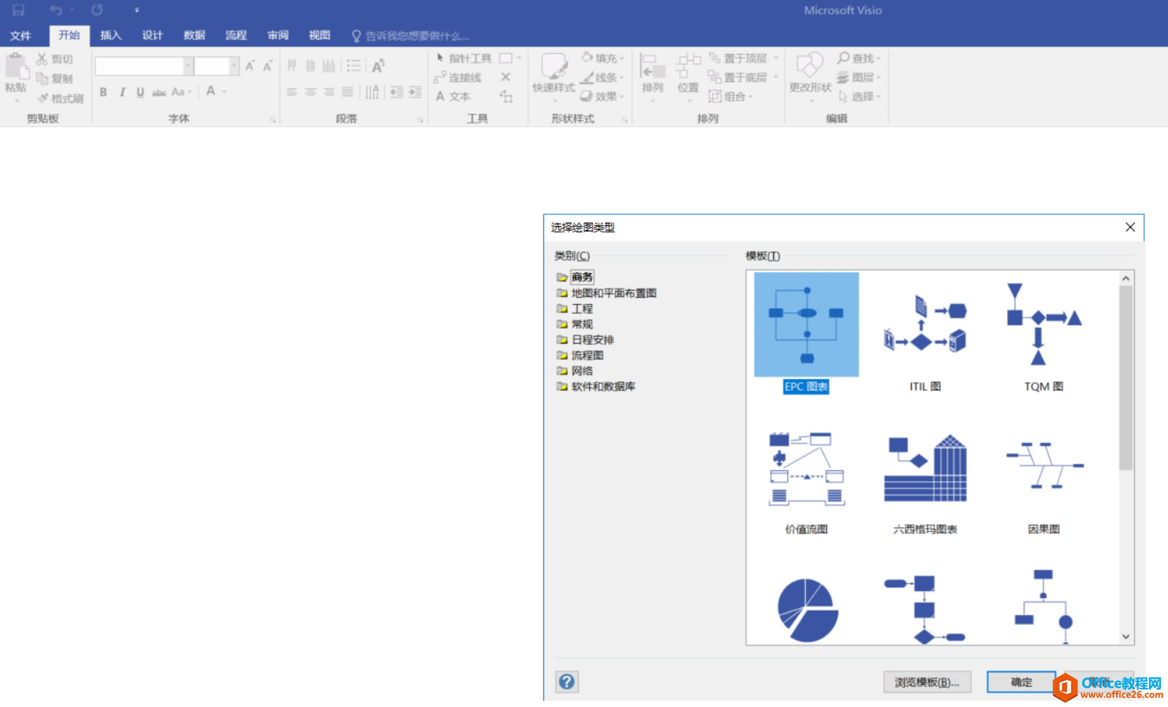Screen dimensions: 1168x707
Task: Switch to the 插入 ribbon tab
Action: click(110, 35)
